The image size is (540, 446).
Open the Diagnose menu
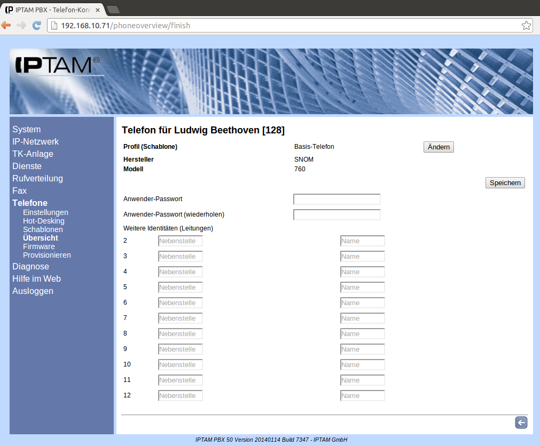coord(30,267)
